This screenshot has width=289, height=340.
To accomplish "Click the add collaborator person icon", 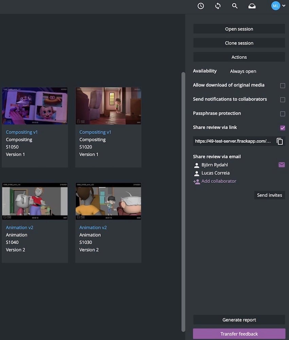I will tap(197, 182).
